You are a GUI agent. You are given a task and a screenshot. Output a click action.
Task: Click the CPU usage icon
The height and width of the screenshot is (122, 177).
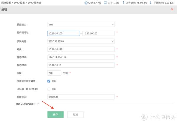tap(86, 2)
